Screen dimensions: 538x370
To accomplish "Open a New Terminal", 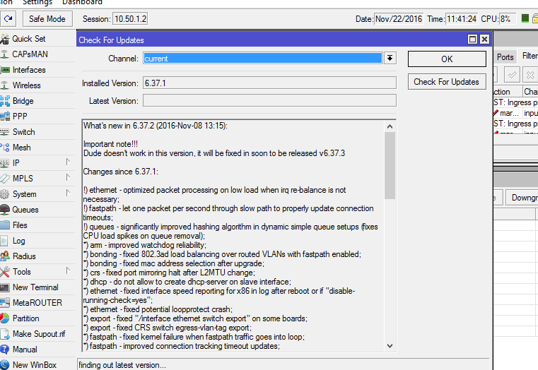I will click(37, 287).
